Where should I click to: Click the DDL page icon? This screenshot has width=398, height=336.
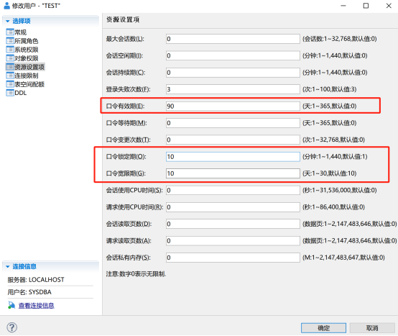click(10, 93)
